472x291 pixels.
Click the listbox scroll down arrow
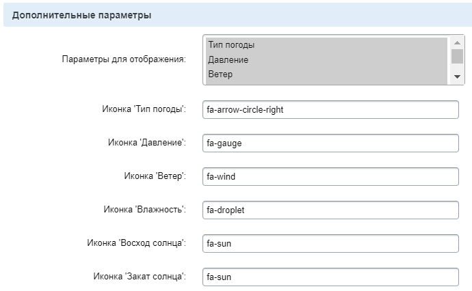458,77
